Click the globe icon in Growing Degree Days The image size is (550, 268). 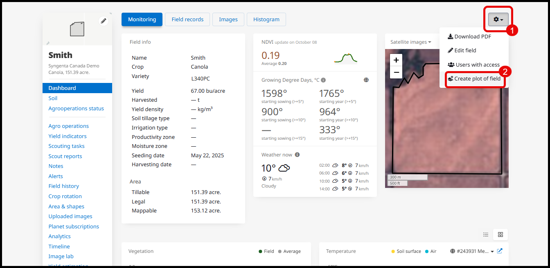pyautogui.click(x=366, y=80)
